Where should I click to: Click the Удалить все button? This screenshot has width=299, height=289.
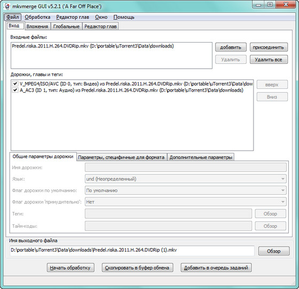(x=269, y=60)
